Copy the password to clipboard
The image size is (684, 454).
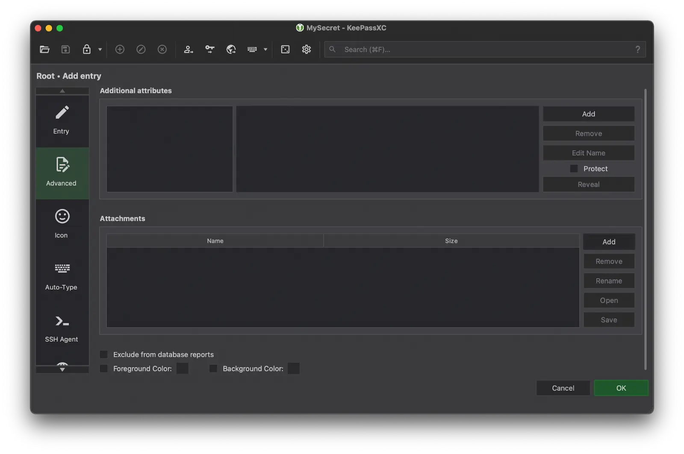pyautogui.click(x=209, y=49)
